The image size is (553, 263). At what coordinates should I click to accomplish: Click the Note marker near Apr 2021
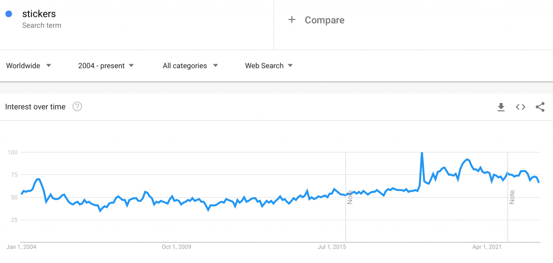tap(512, 197)
